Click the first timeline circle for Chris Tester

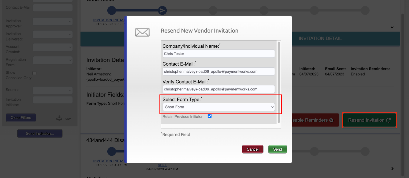click(x=112, y=11)
